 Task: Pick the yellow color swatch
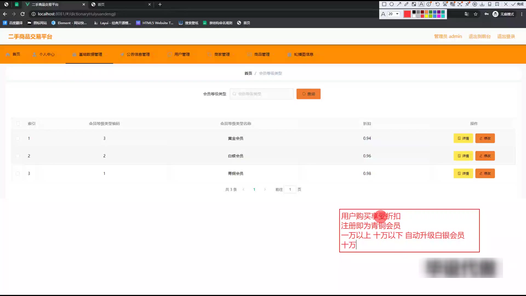pos(426,16)
